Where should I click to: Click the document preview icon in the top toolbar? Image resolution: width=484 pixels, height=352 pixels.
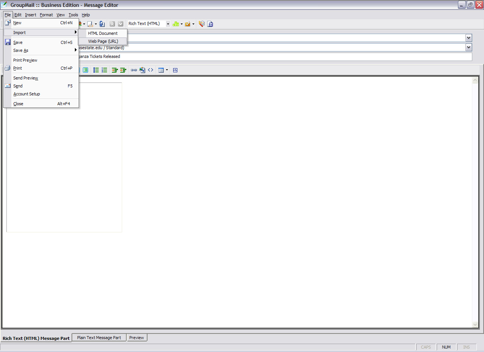pyautogui.click(x=210, y=24)
